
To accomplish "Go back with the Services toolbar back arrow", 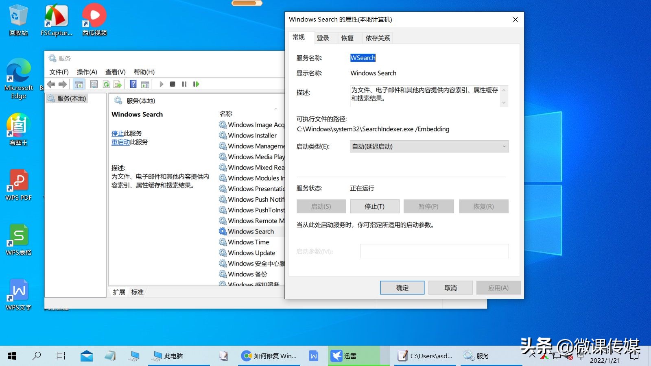I will coord(51,84).
